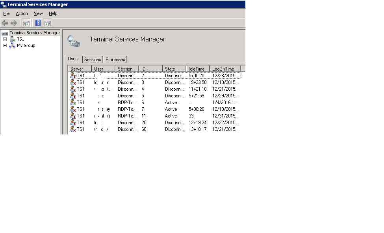The width and height of the screenshot is (384, 233).
Task: Expand the My Group node
Action: pos(4,45)
